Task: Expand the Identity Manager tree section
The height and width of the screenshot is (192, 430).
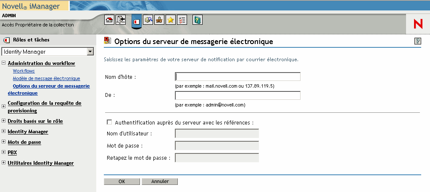Action: (x=3, y=131)
